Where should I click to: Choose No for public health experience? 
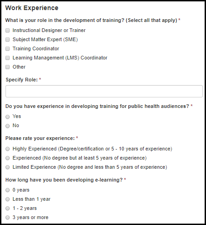click(x=7, y=126)
